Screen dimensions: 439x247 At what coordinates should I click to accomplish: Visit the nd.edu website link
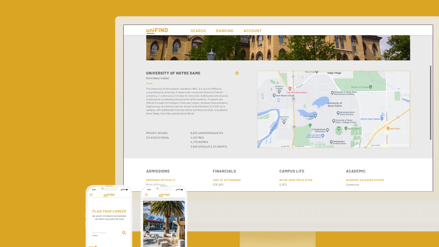[150, 83]
